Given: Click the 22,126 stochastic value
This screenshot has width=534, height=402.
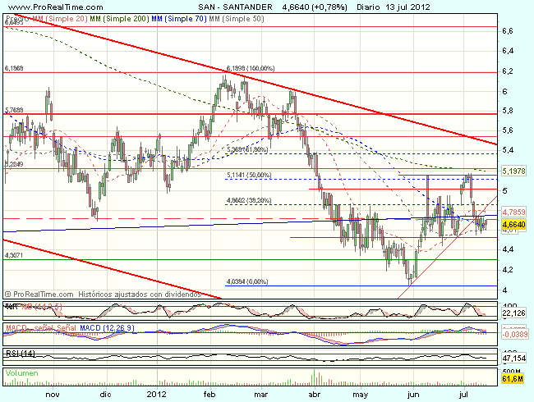Looking at the screenshot, I should coord(514,313).
